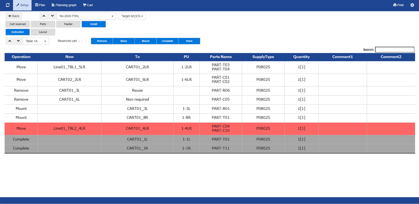Sort by the Operation column header
The image size is (419, 204).
(x=21, y=57)
